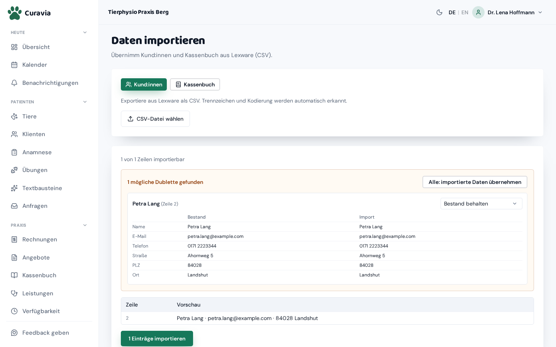The image size is (556, 347).
Task: Open sidebar Kassenbuch book icon
Action: (14, 275)
